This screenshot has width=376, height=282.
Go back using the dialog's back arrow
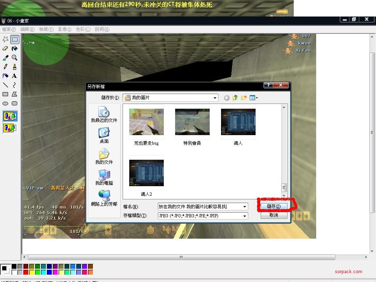click(x=227, y=98)
